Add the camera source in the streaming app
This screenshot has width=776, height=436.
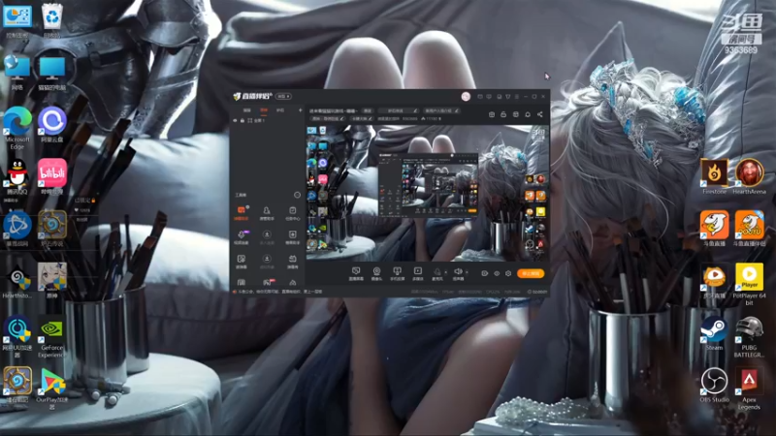(376, 274)
